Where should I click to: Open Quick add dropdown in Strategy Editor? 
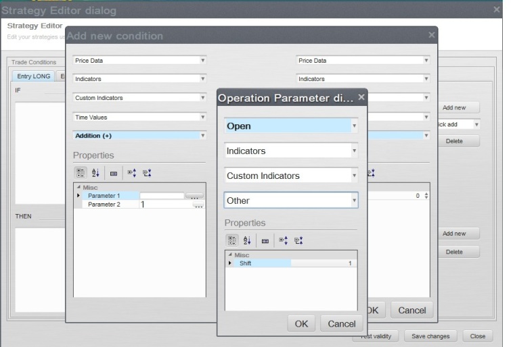click(476, 124)
